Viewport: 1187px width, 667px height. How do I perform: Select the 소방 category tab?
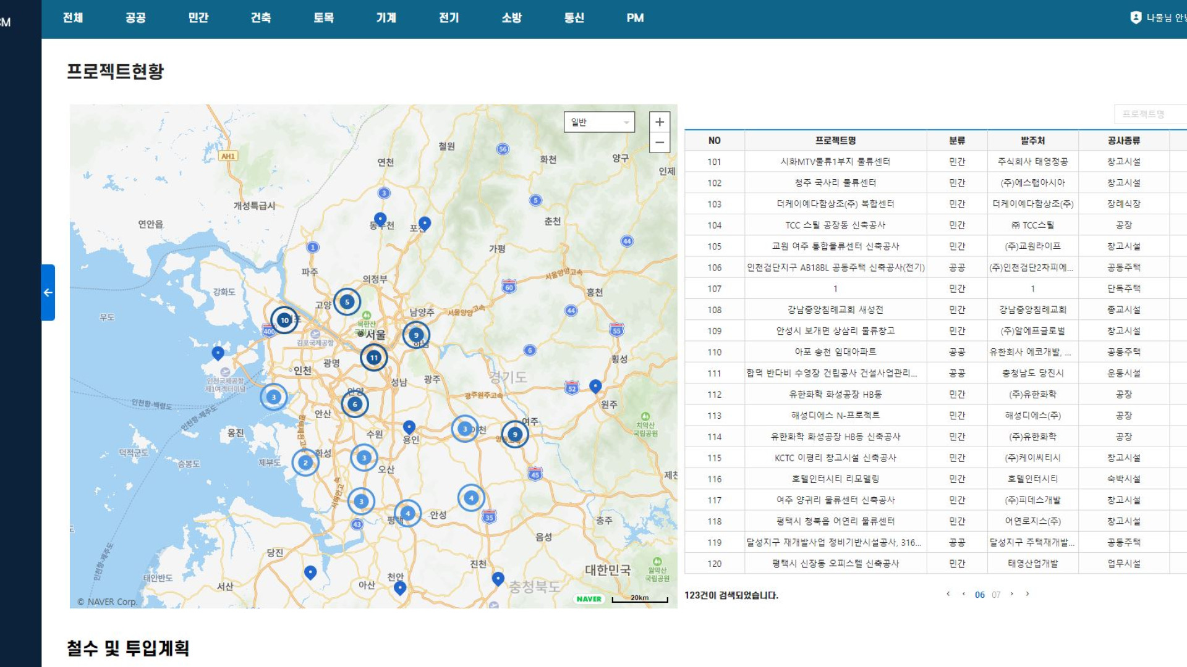click(511, 18)
